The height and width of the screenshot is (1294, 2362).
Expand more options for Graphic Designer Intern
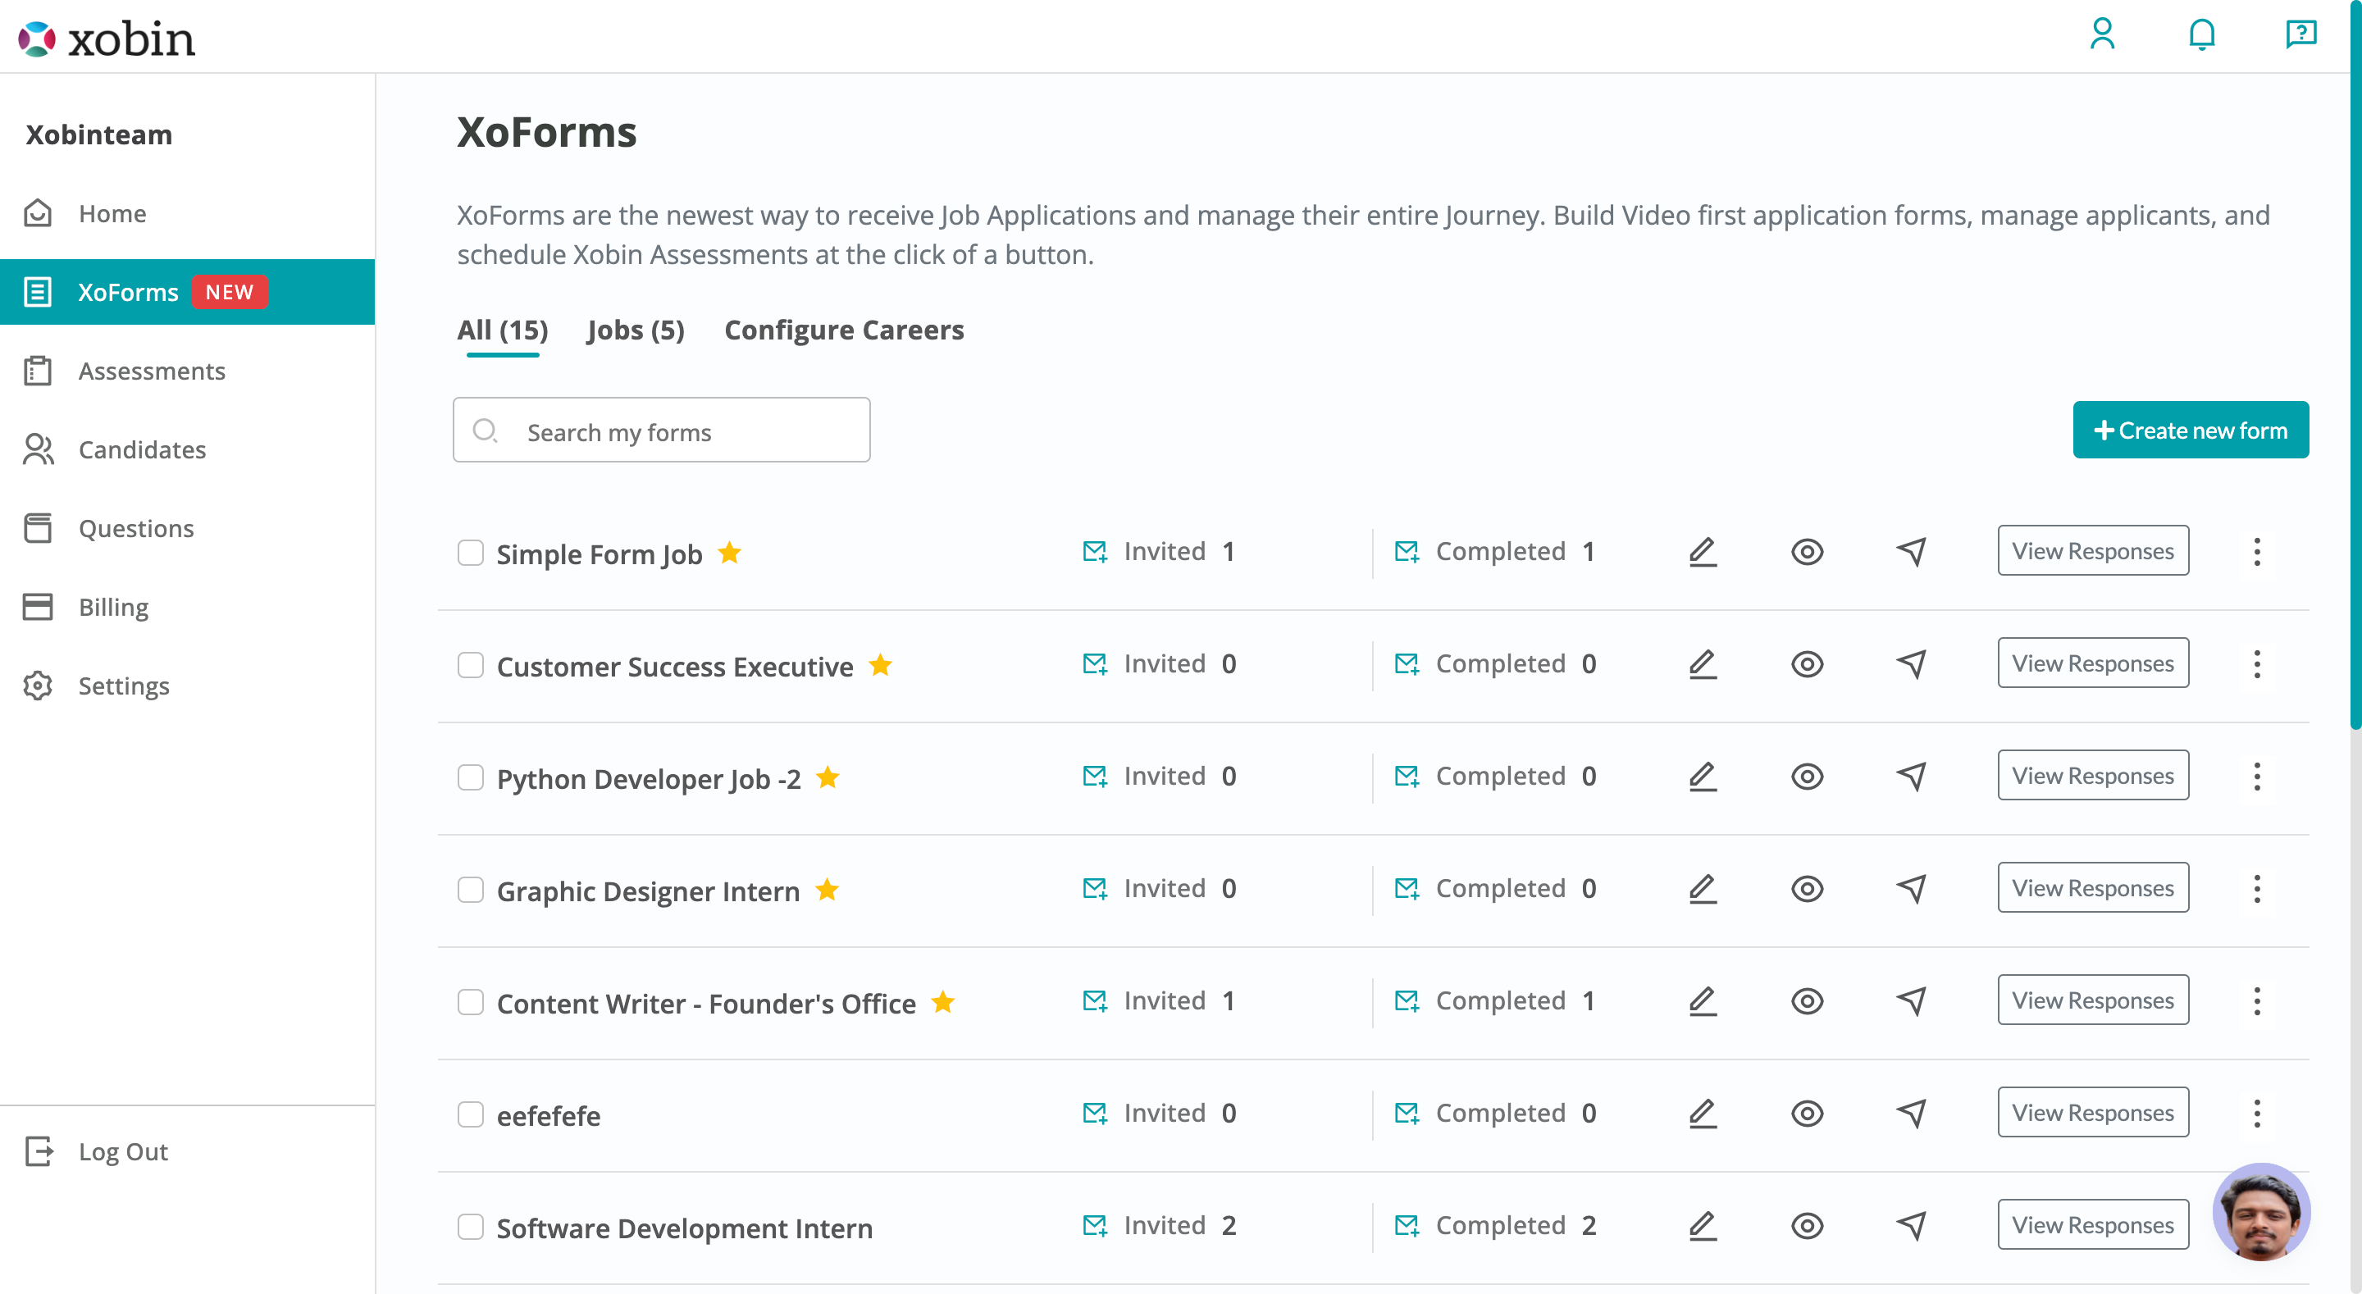point(2256,889)
